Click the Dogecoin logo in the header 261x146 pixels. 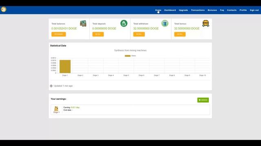(4, 9)
